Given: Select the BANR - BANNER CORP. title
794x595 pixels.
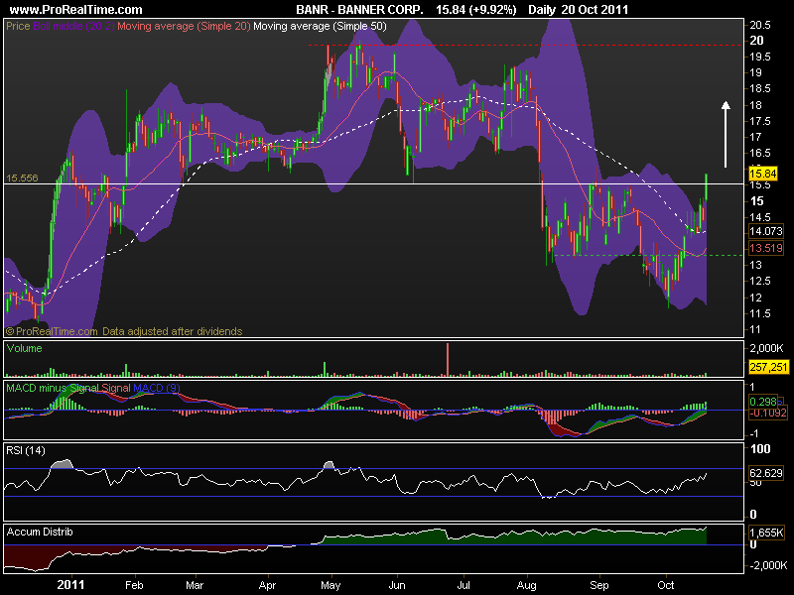Looking at the screenshot, I should (359, 10).
